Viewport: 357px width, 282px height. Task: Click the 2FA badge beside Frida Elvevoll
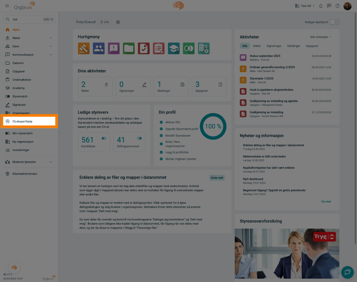(x=104, y=22)
